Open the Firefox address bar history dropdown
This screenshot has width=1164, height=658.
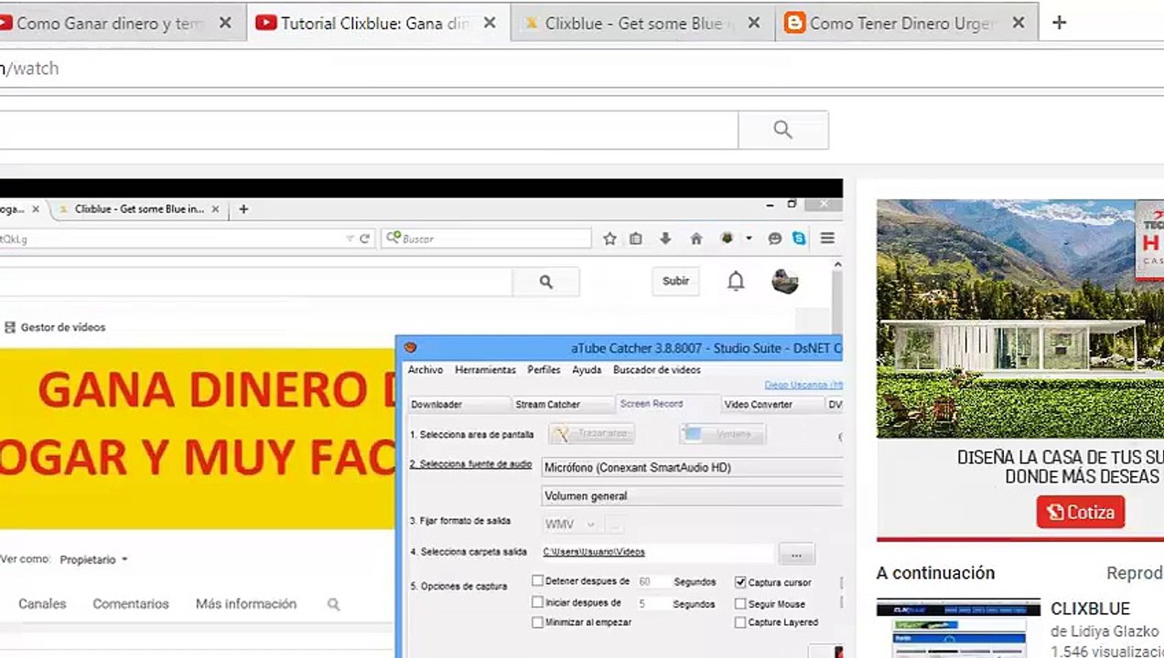(x=350, y=239)
